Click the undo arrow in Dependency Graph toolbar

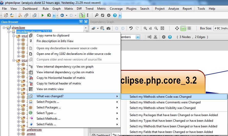131,28
